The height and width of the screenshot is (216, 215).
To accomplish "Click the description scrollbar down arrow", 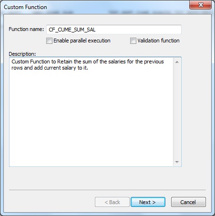I will [x=177, y=162].
